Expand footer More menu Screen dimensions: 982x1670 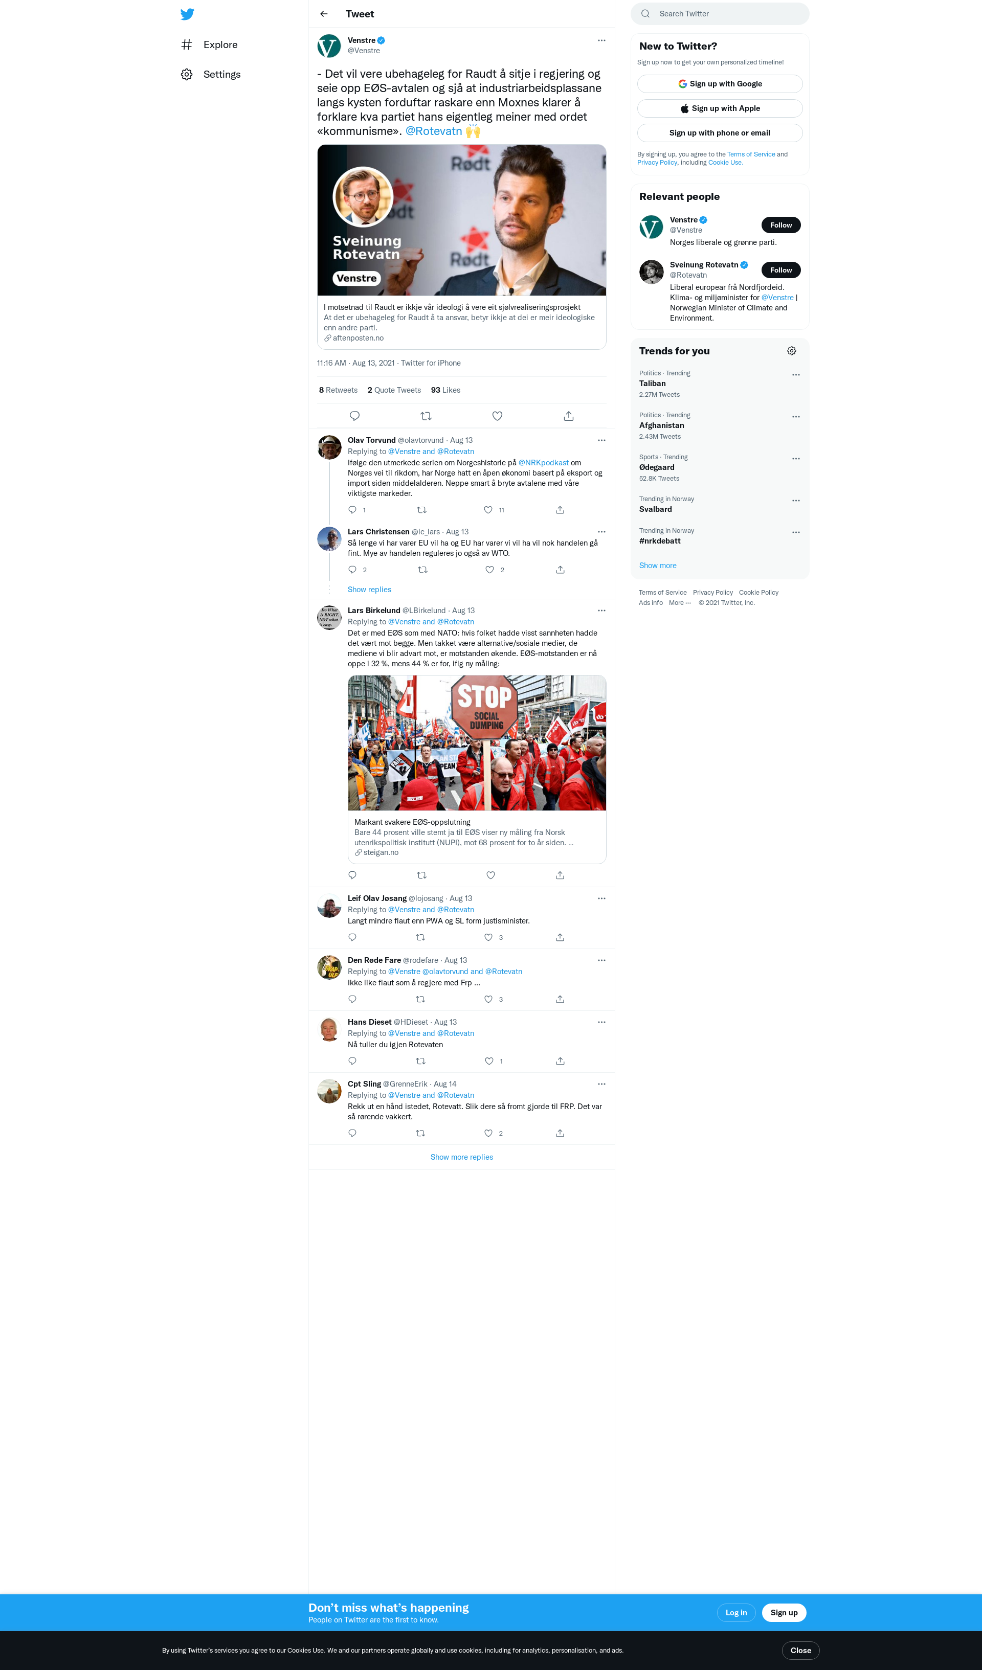[680, 603]
